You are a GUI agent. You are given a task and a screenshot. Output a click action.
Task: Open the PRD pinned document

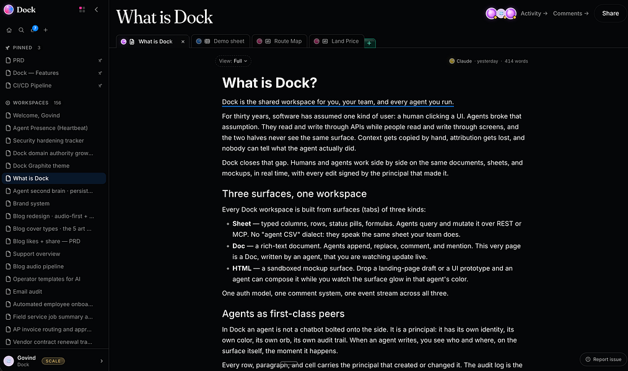click(x=54, y=61)
